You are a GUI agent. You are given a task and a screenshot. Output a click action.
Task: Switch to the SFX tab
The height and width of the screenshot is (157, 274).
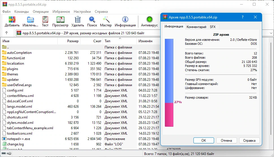[x=213, y=27]
